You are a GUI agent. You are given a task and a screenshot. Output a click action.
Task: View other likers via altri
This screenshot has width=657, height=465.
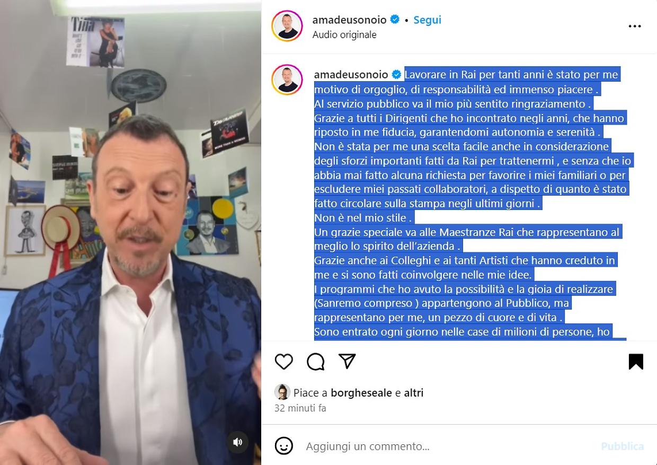[x=414, y=393]
